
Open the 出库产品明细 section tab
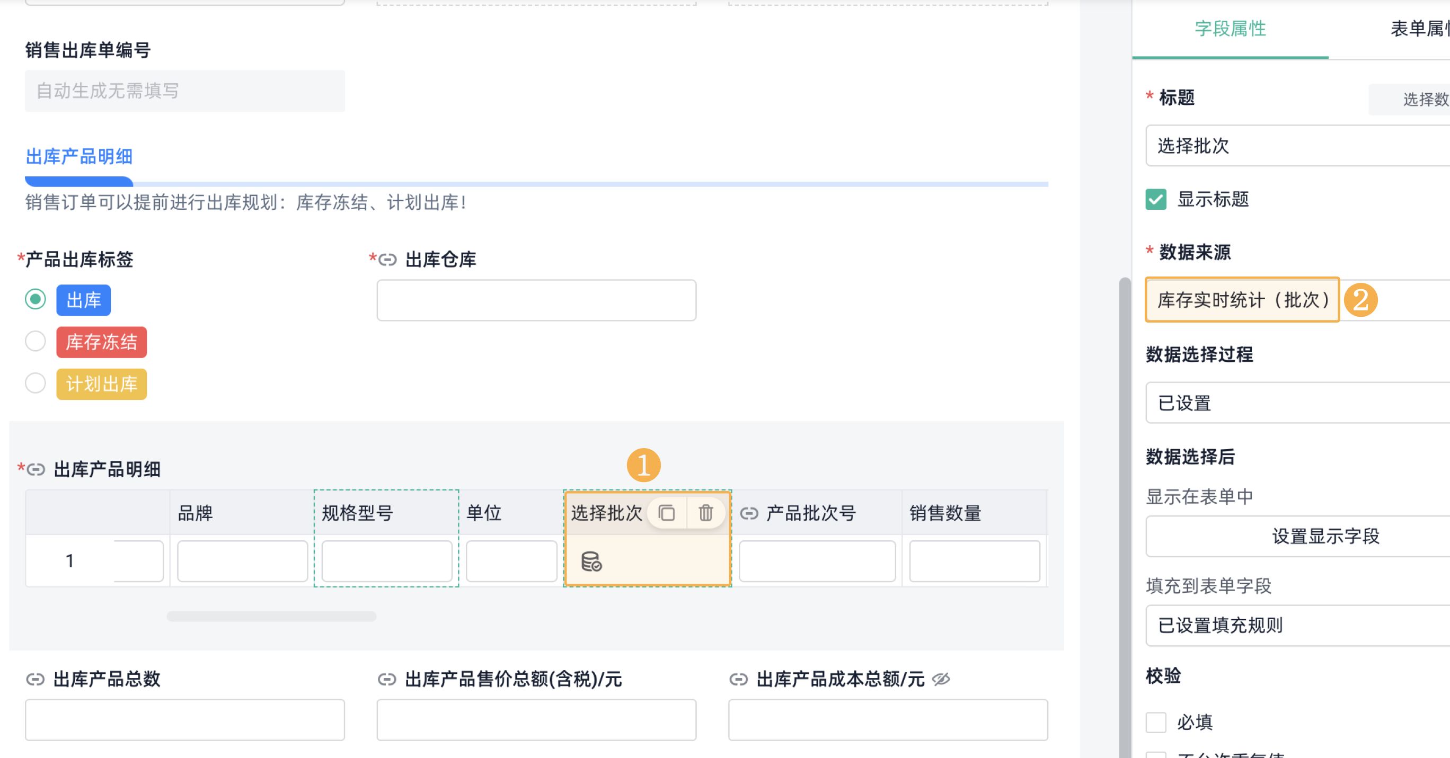coord(79,157)
